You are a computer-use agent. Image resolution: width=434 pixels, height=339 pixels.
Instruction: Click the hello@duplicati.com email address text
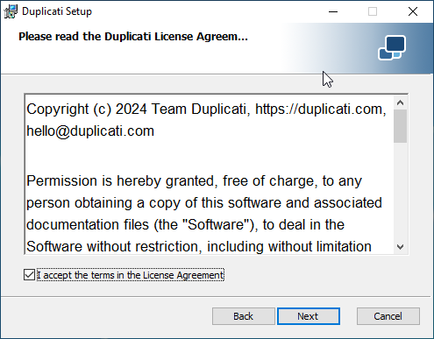(x=90, y=131)
